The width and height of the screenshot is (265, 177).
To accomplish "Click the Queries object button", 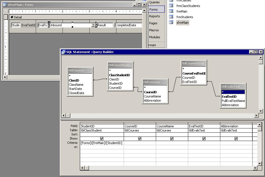I will [154, 3].
